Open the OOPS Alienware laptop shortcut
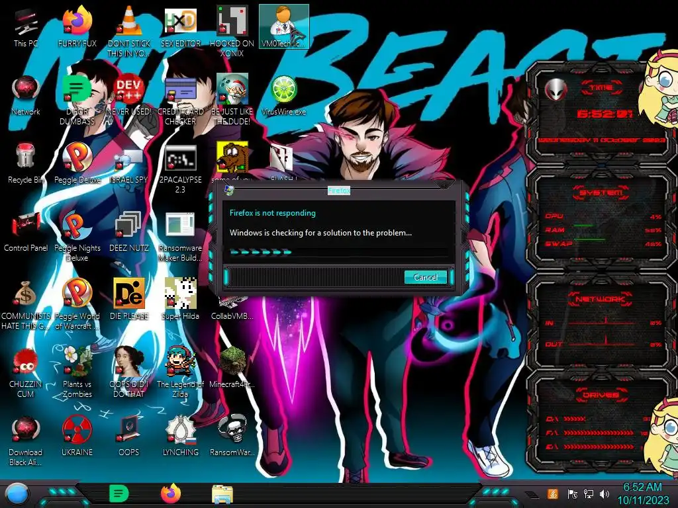Screen dimensions: 678x508 tap(129, 437)
